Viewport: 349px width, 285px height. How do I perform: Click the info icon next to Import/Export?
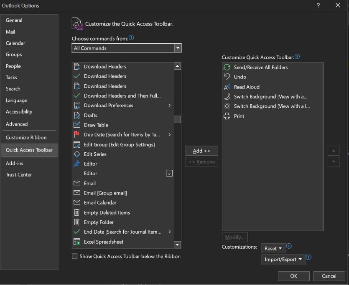point(308,257)
